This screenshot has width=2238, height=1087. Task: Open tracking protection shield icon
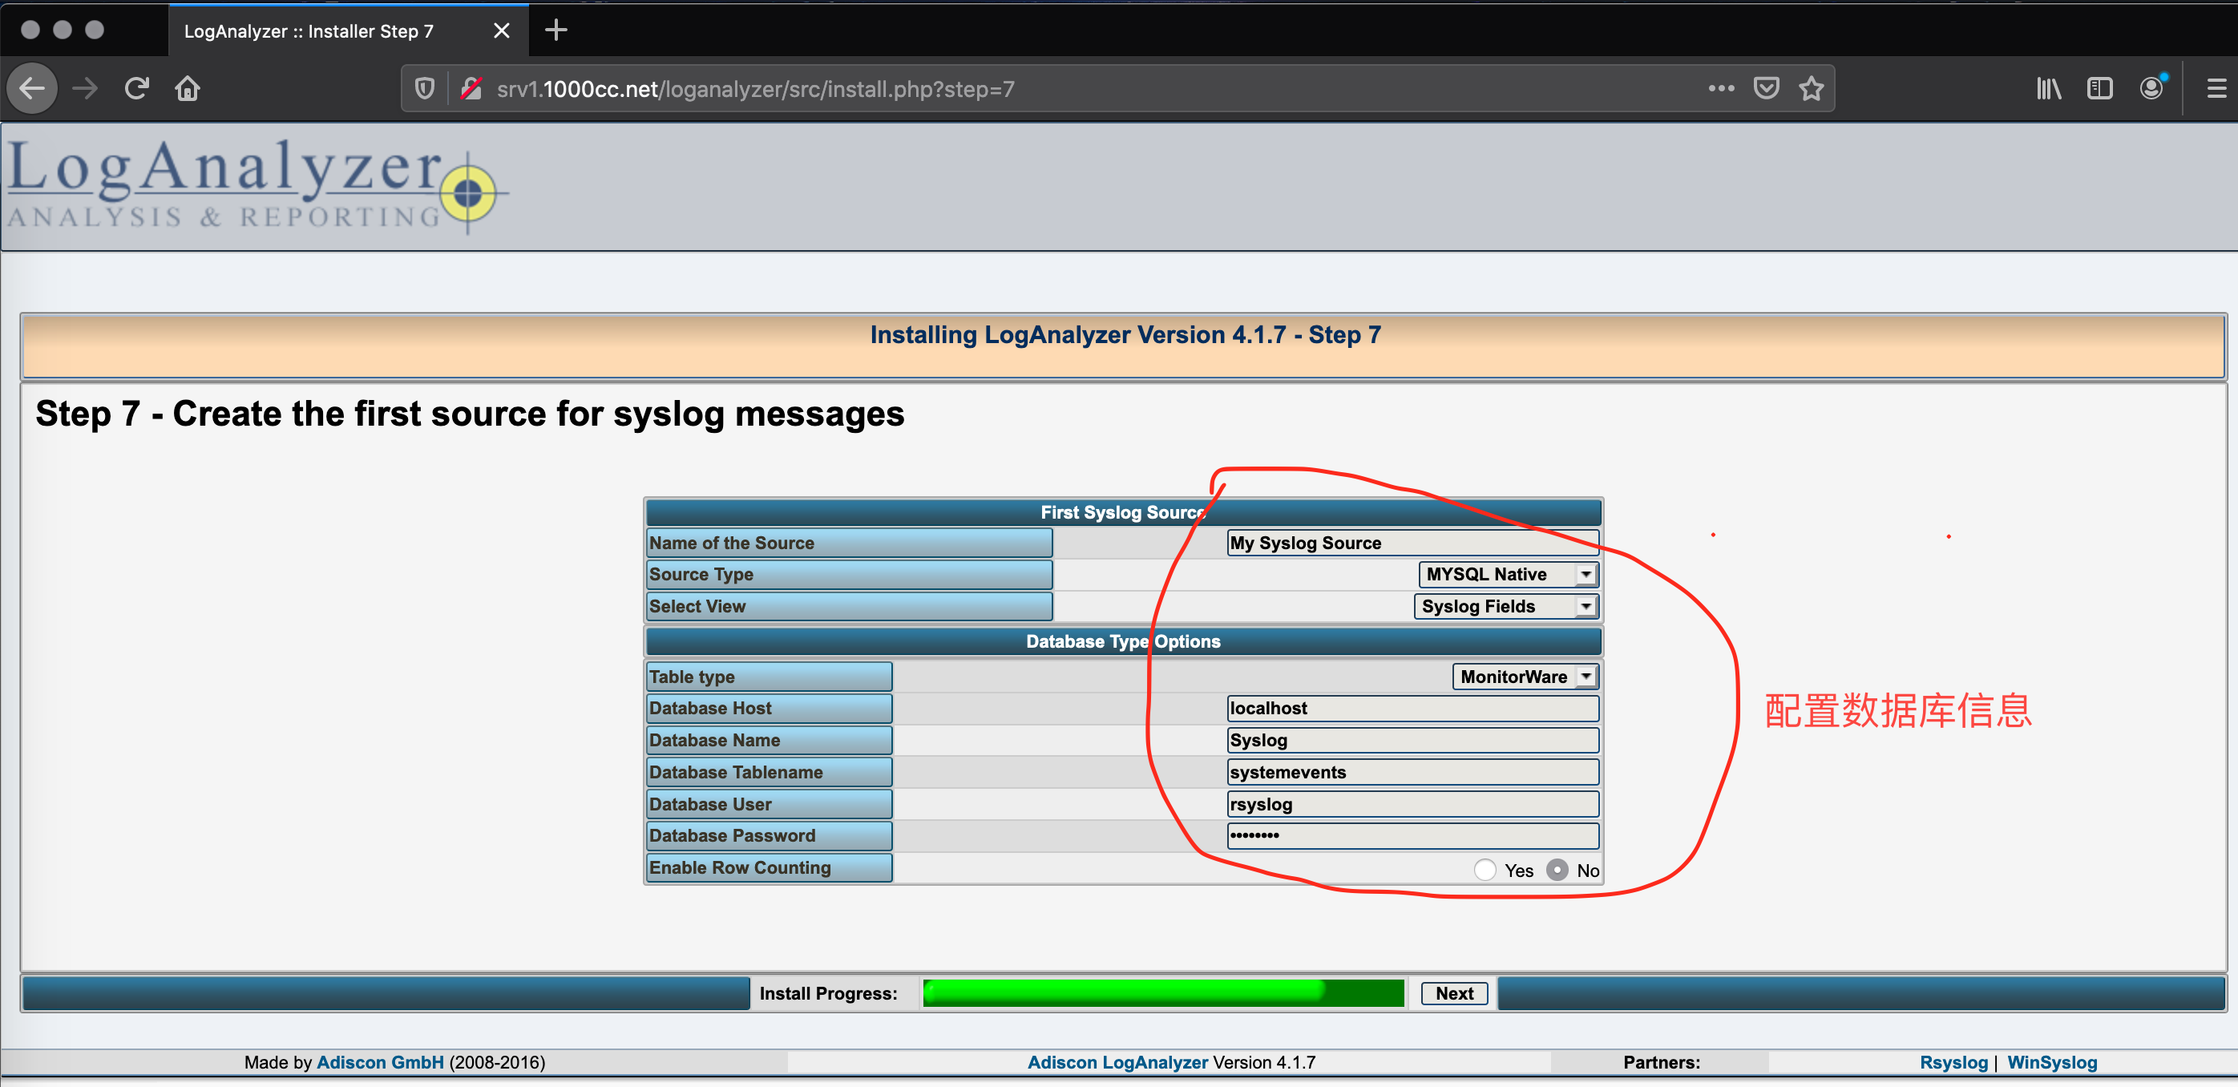point(424,89)
